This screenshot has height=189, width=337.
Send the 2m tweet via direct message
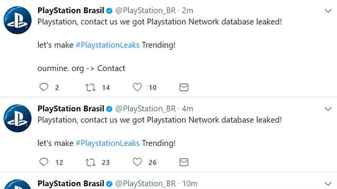pos(184,87)
